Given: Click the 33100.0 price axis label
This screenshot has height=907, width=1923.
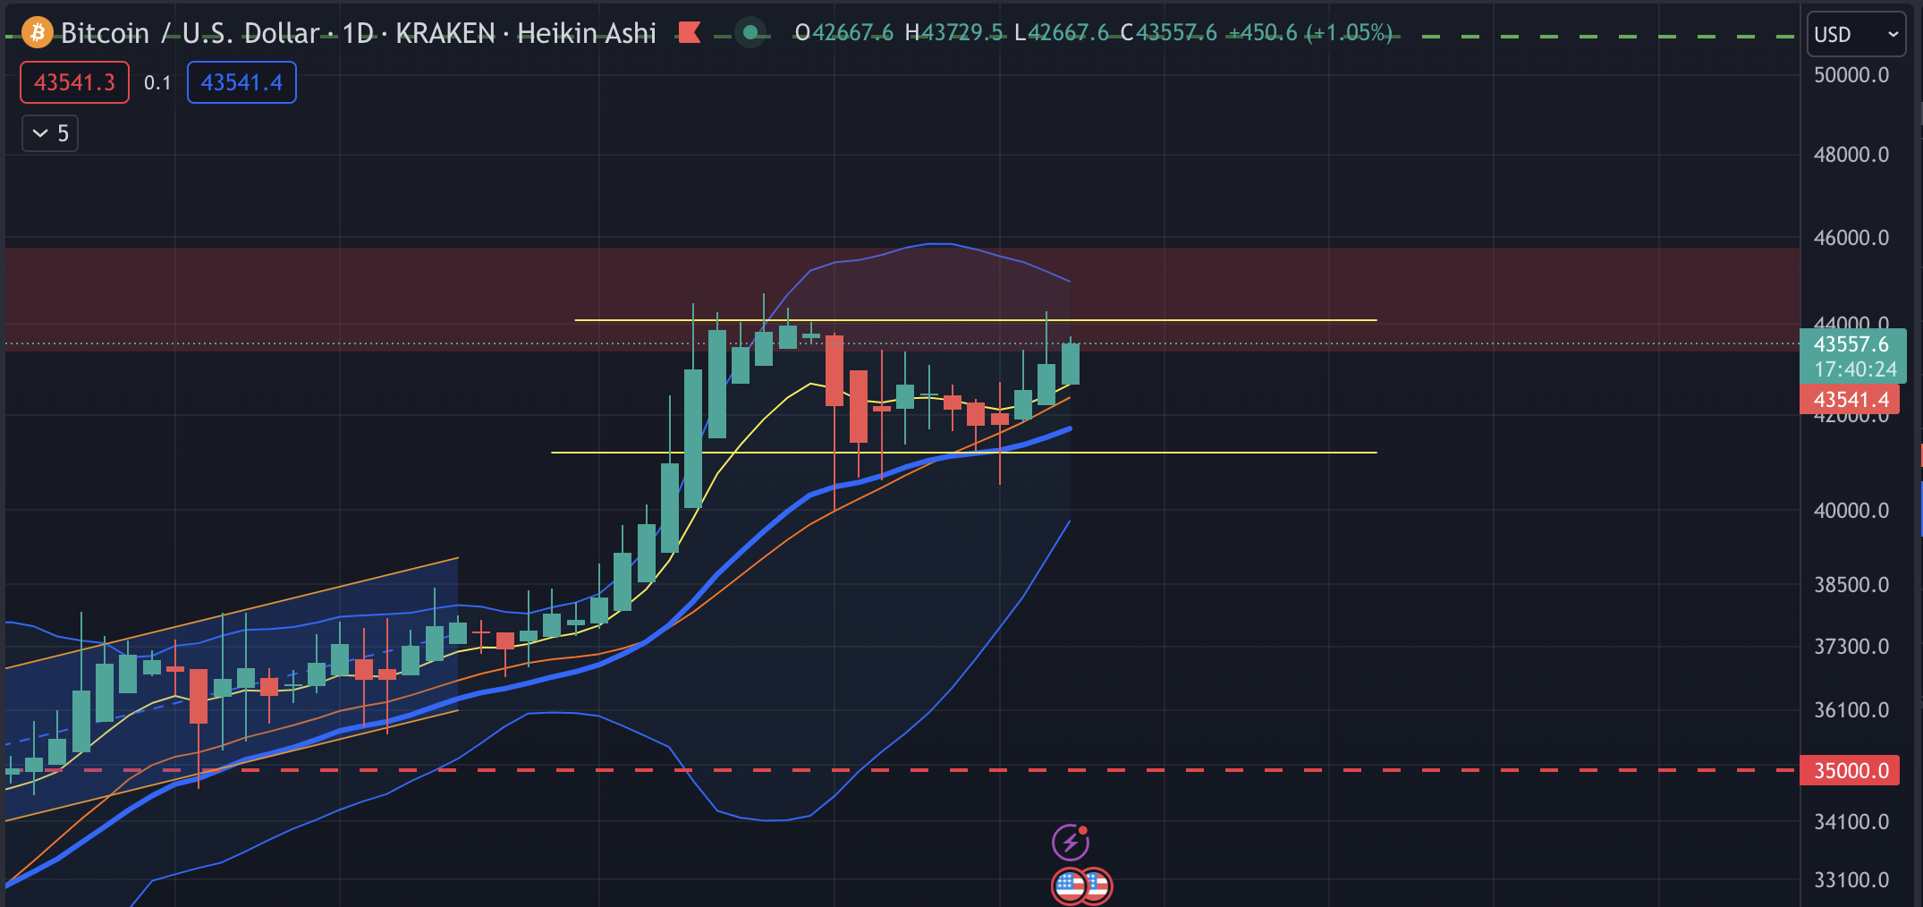Looking at the screenshot, I should [x=1851, y=880].
